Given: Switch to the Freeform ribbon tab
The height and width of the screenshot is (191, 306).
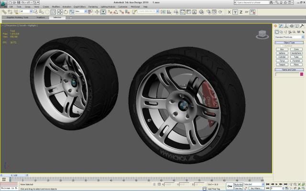Looking at the screenshot, I should pos(41,18).
